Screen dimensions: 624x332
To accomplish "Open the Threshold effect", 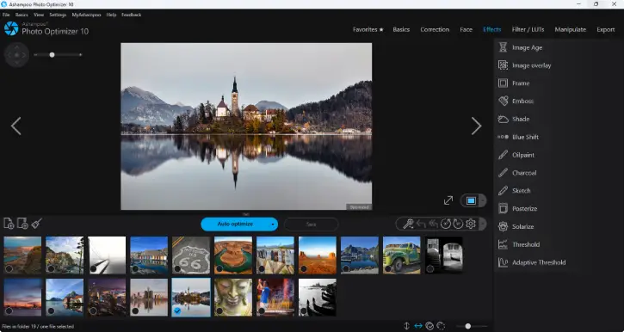I will point(519,244).
